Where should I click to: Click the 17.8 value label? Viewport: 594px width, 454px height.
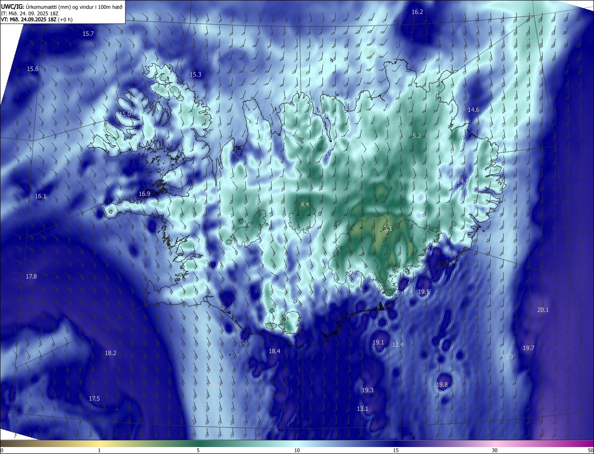(x=31, y=276)
